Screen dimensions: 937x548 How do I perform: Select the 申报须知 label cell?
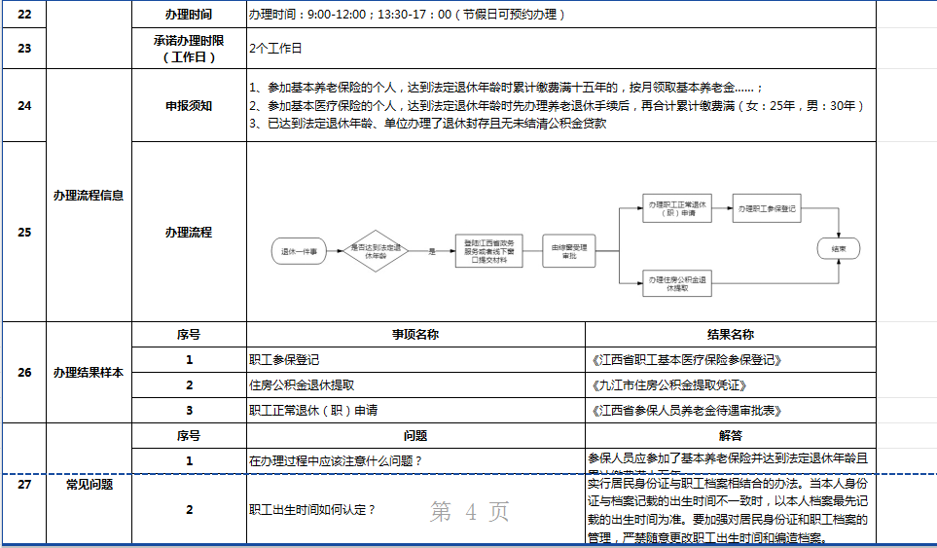pos(188,105)
